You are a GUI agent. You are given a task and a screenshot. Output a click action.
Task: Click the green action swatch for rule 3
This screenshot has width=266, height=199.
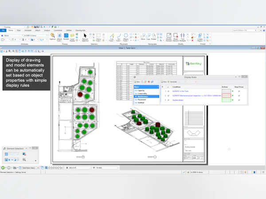[226, 100]
